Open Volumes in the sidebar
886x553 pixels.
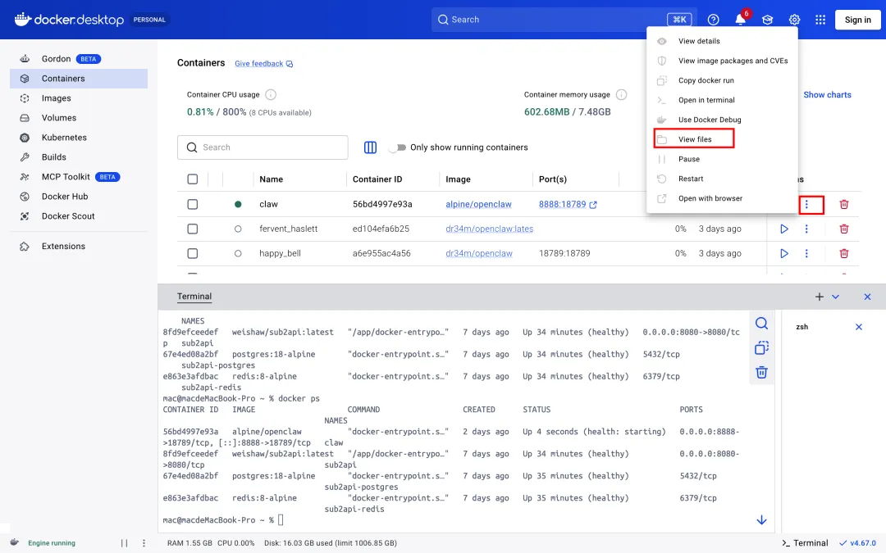[79, 118]
